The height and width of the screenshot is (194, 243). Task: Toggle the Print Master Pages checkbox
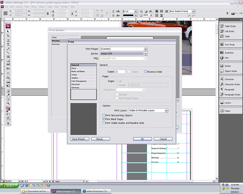pos(117,98)
